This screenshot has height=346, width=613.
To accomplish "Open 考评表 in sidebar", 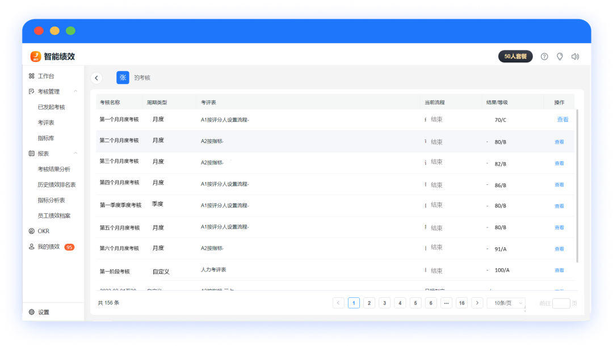I will pos(46,123).
